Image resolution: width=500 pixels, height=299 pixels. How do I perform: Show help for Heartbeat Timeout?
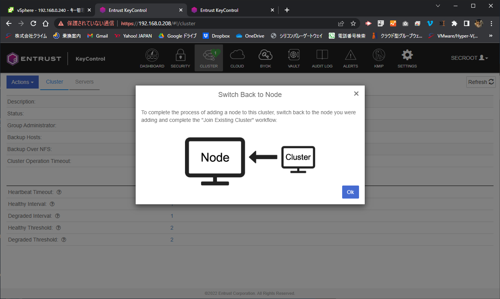coord(59,192)
